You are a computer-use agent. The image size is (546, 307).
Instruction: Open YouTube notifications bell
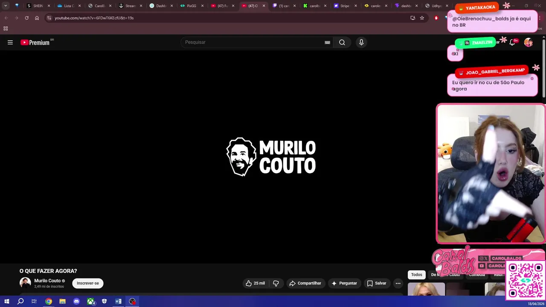512,42
